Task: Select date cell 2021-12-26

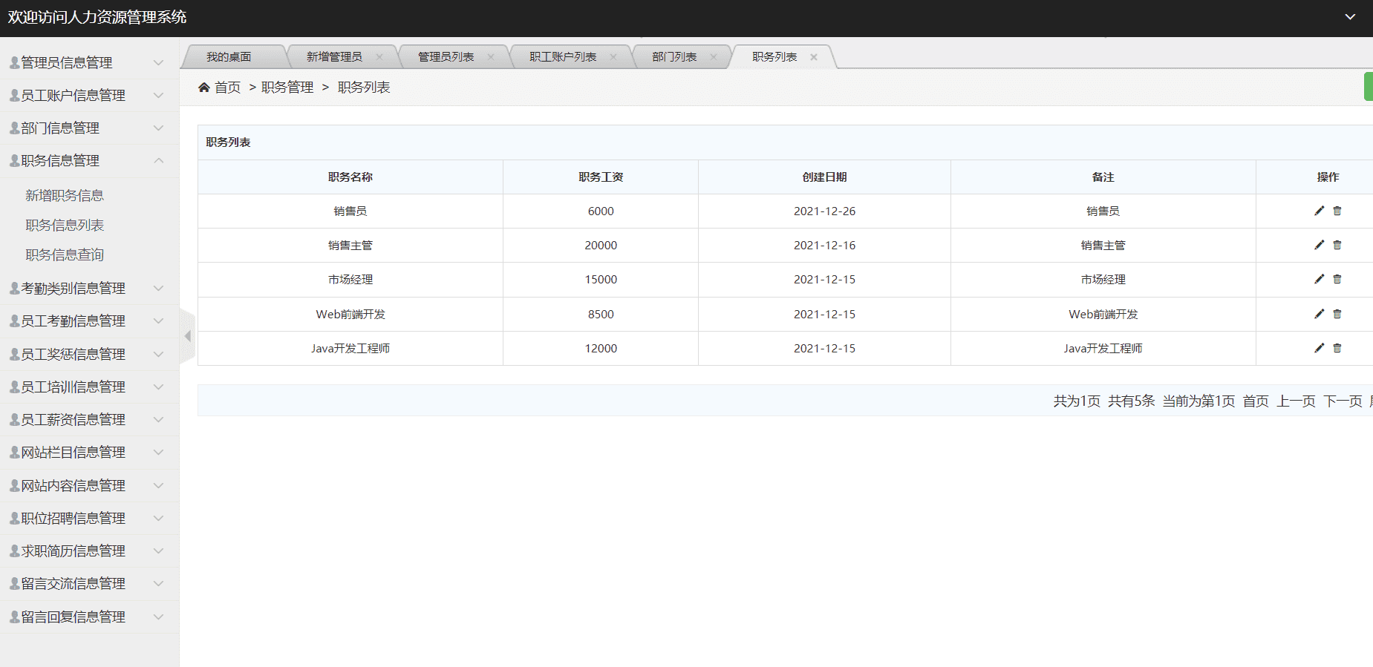Action: click(x=824, y=211)
